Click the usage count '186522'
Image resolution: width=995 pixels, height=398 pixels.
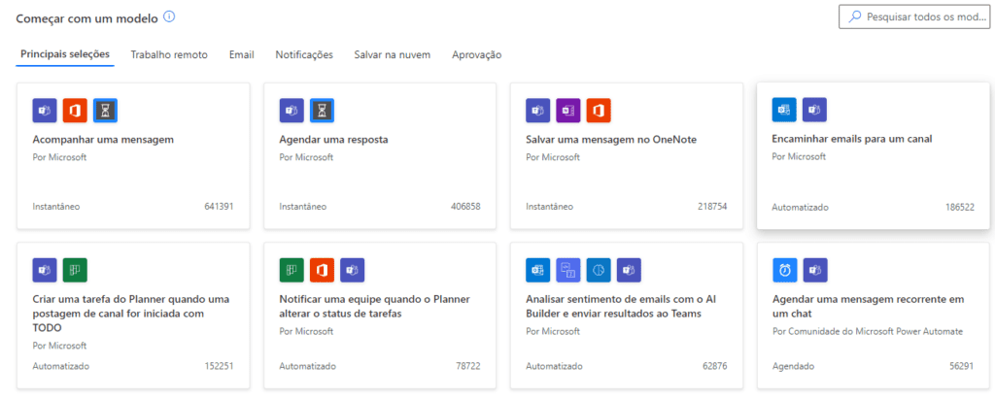click(x=959, y=207)
